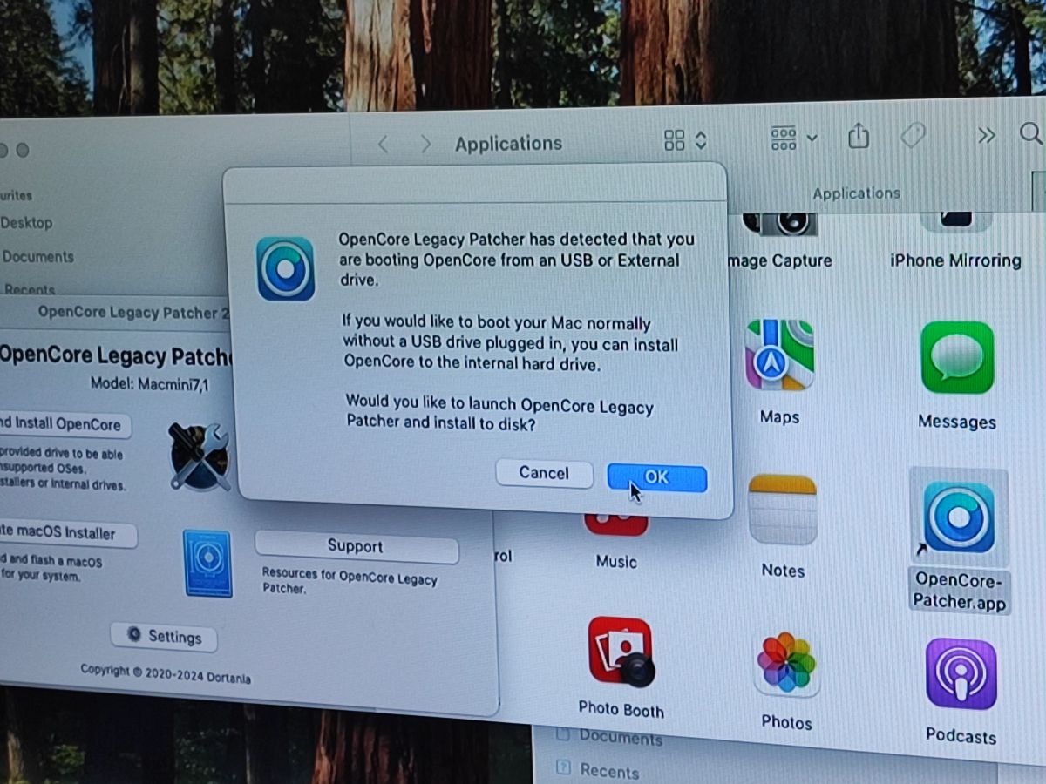
Task: Go forward in the Finder window
Action: 425,145
